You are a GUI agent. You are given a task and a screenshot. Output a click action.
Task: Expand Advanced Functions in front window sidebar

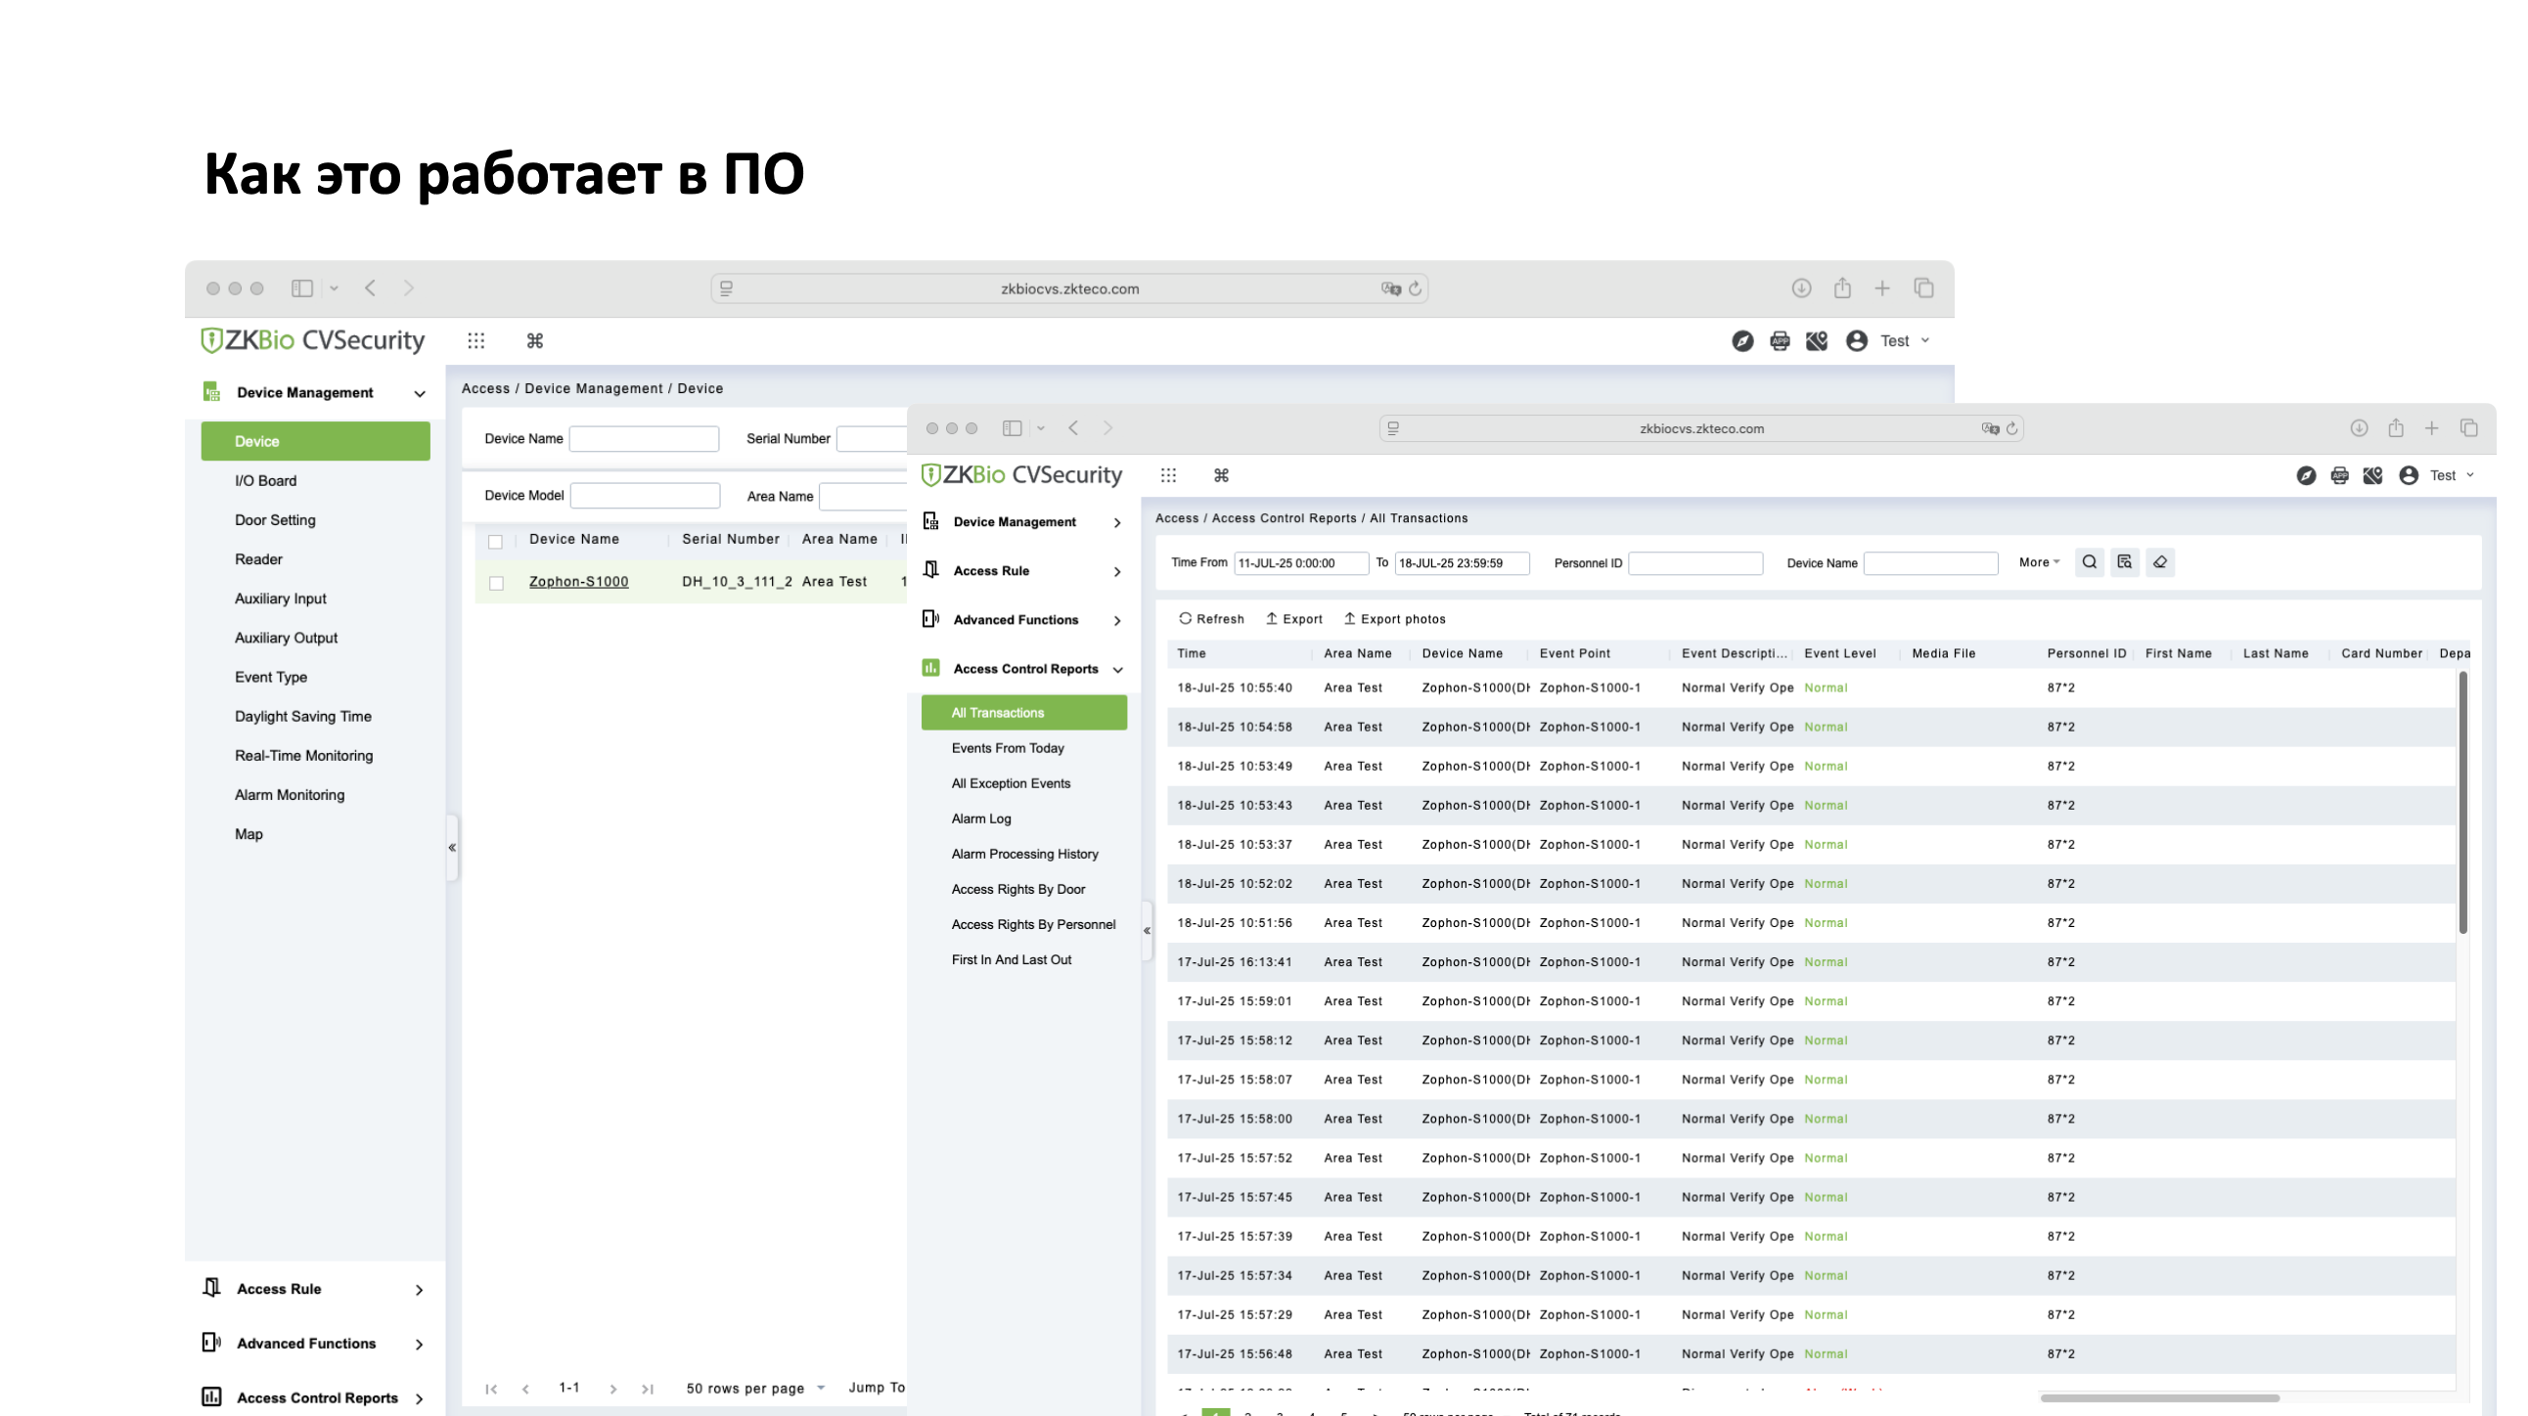point(1117,621)
